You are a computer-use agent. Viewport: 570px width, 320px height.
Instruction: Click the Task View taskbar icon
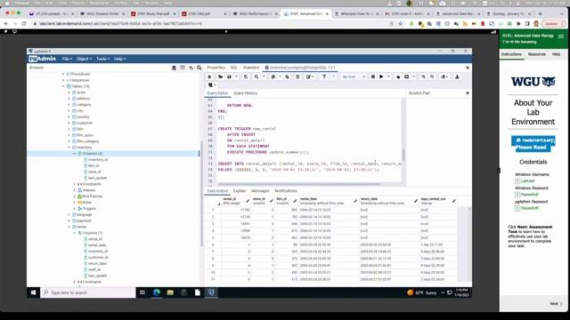[x=142, y=292]
